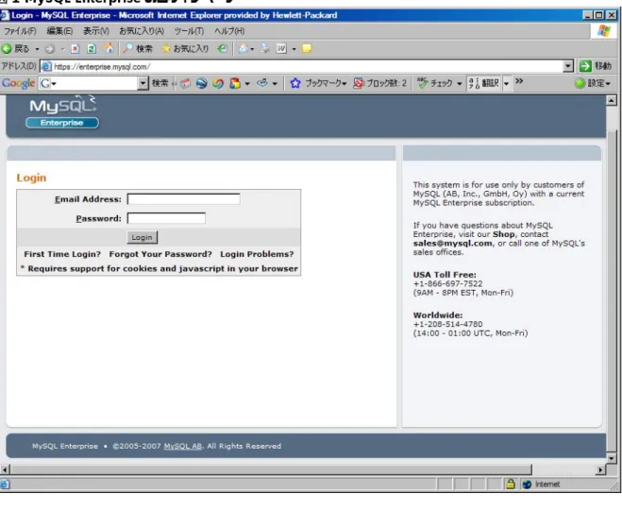The image size is (622, 510).
Task: Open the First Time Login? link
Action: (x=62, y=254)
